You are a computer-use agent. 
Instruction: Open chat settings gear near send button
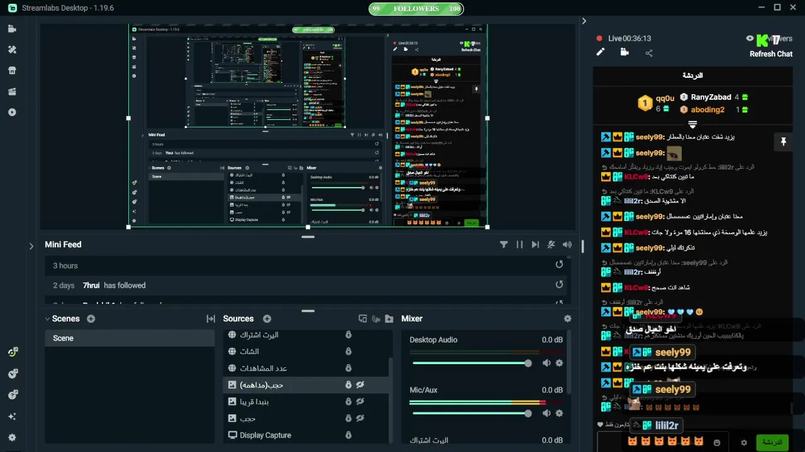click(744, 443)
